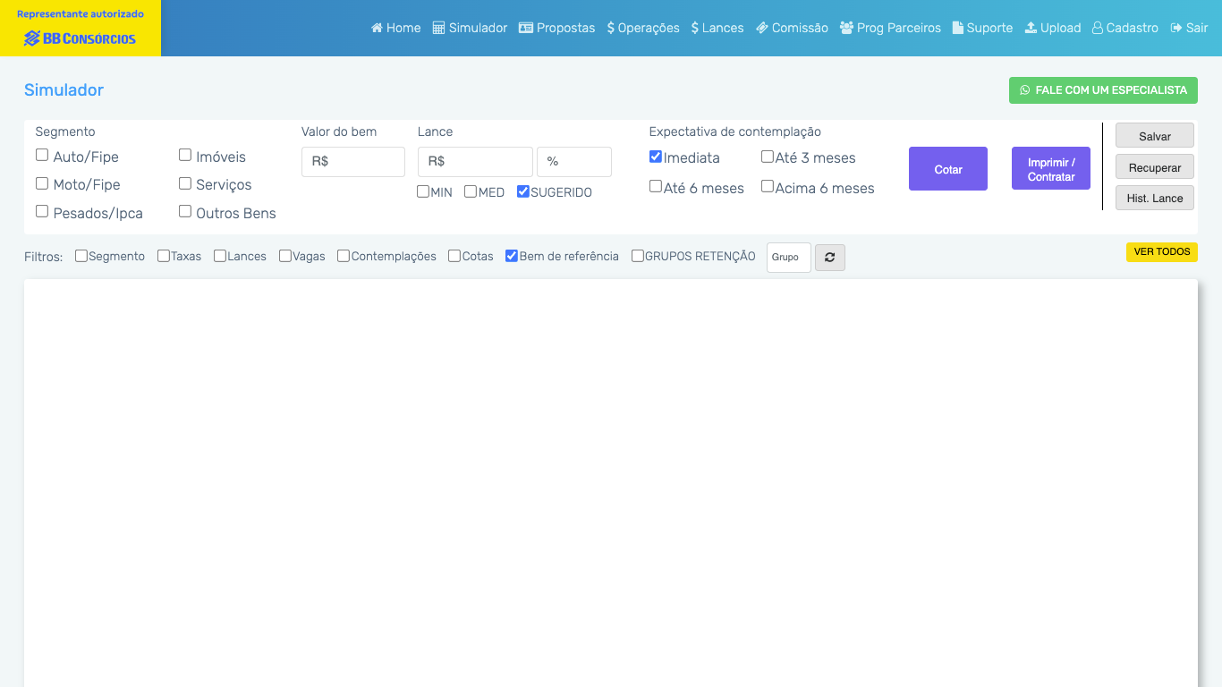Click the Valor do bem input field

point(353,162)
